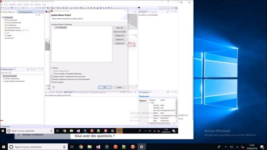Collapse the Info group in Properties
This screenshot has height=150, width=267.
click(150, 103)
